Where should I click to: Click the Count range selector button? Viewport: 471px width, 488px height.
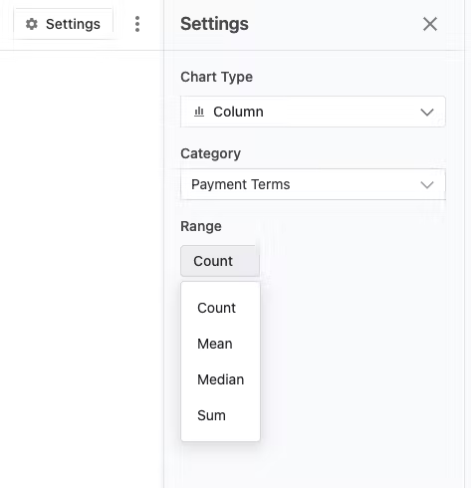[x=220, y=261]
